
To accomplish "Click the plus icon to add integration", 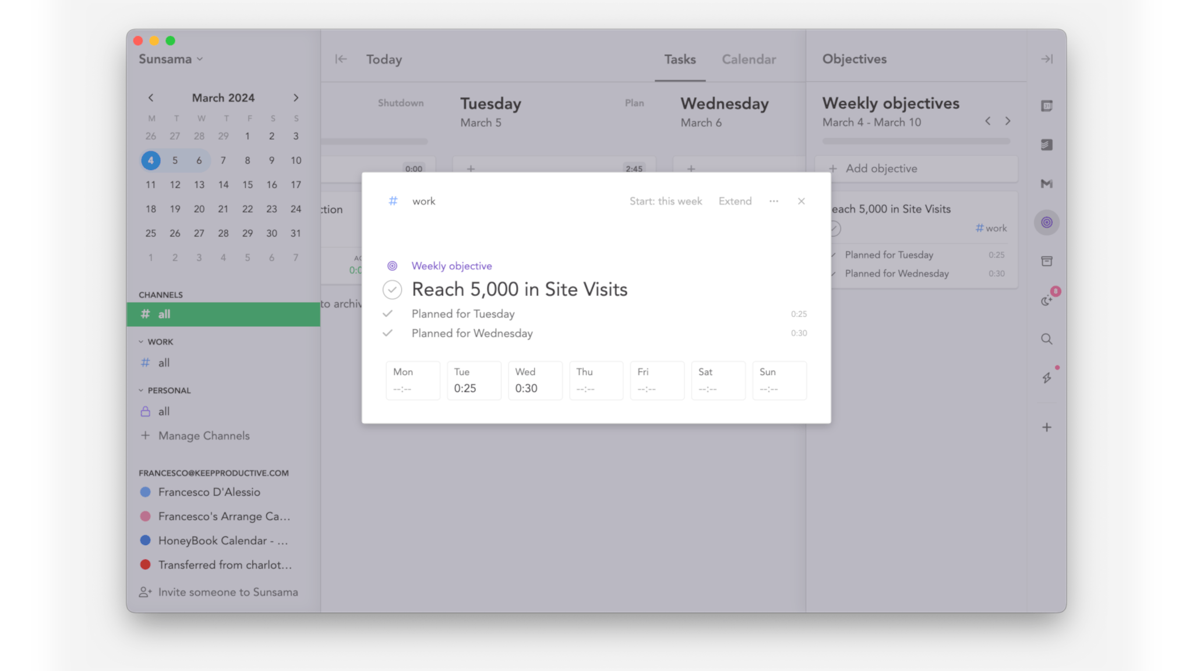I will point(1046,428).
